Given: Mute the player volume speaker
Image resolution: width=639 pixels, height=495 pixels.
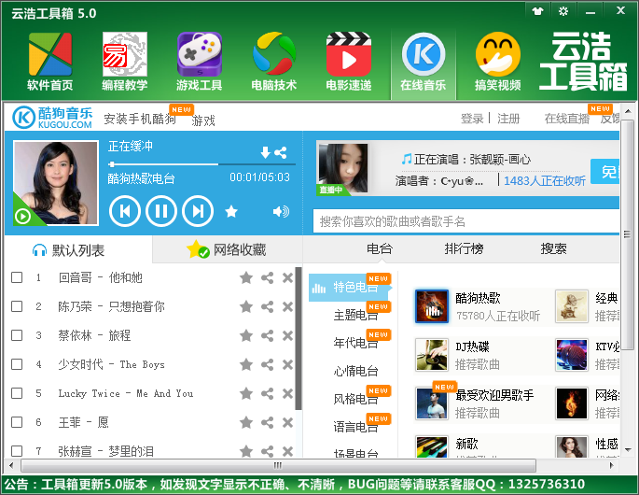Looking at the screenshot, I should click(281, 211).
